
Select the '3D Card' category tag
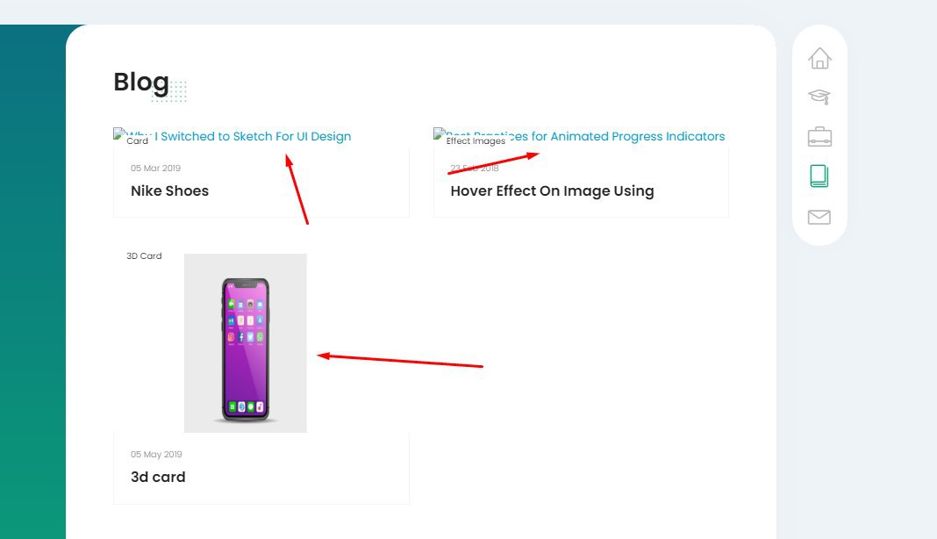pyautogui.click(x=144, y=256)
